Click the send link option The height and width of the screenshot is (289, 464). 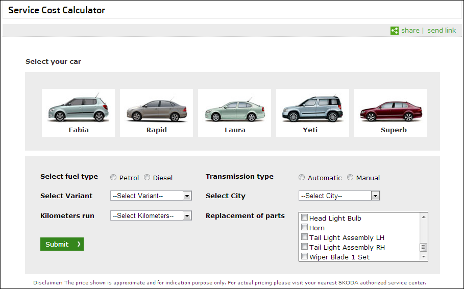point(442,31)
